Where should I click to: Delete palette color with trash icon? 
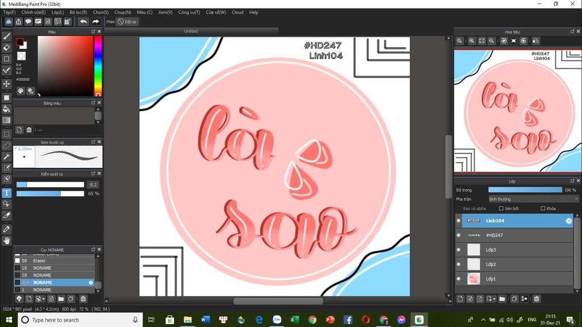[x=29, y=130]
